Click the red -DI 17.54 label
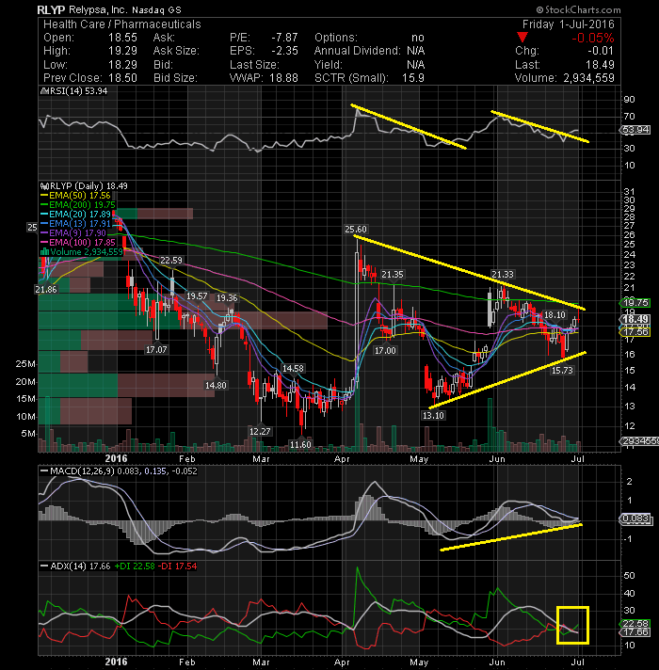 click(x=177, y=566)
